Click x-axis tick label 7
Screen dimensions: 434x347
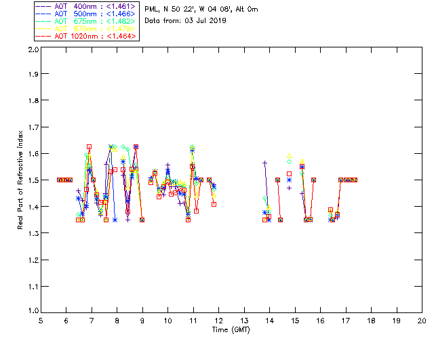coord(92,321)
